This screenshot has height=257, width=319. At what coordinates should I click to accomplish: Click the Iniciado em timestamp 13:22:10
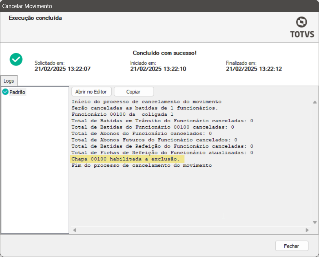158,69
